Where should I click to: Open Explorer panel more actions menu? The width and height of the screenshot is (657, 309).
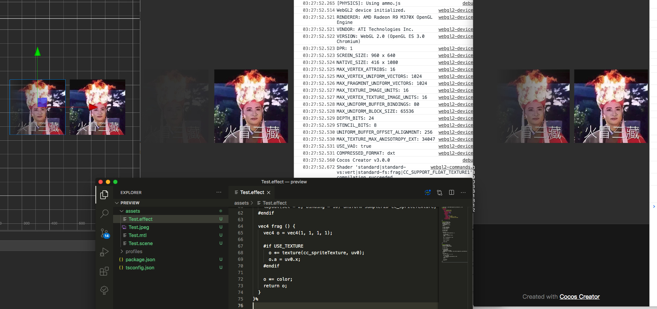pyautogui.click(x=219, y=192)
